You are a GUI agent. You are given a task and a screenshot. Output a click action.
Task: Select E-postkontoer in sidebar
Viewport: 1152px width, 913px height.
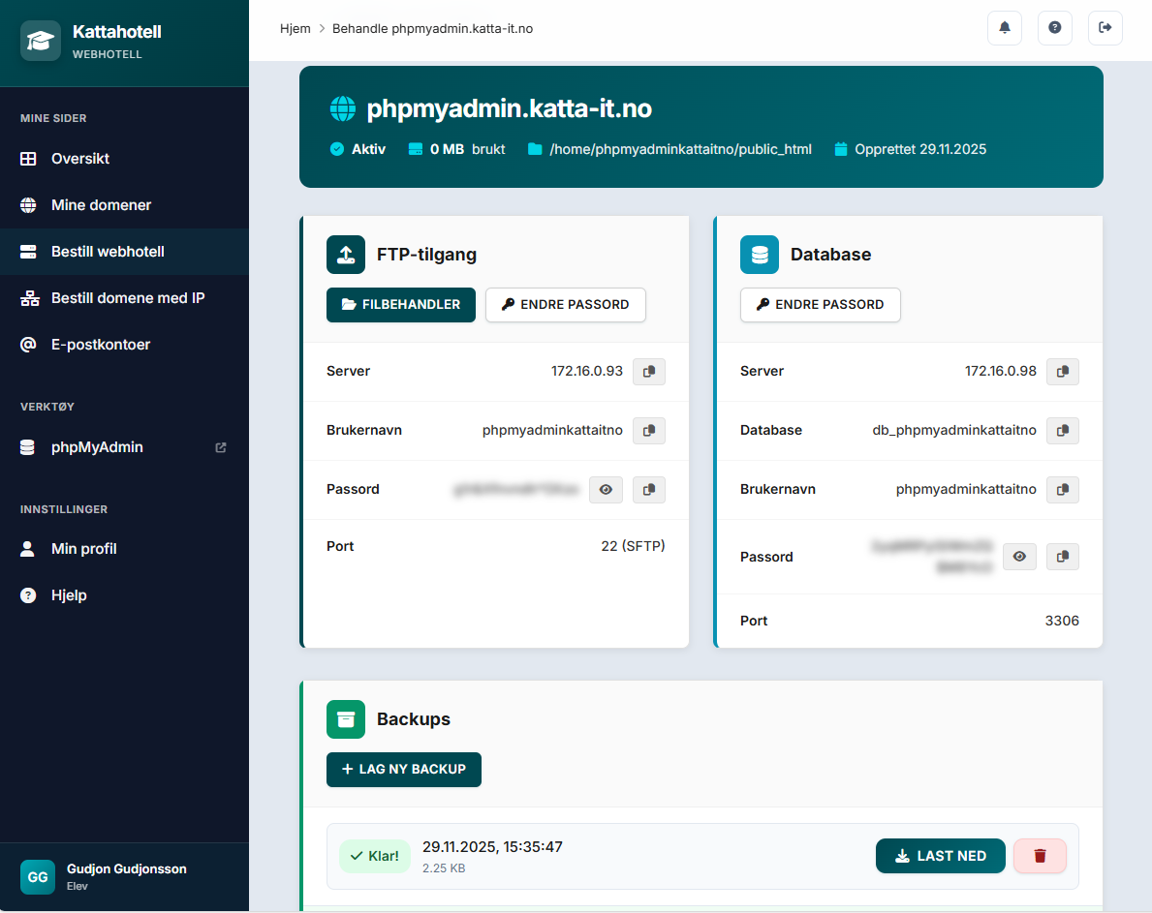tap(101, 345)
